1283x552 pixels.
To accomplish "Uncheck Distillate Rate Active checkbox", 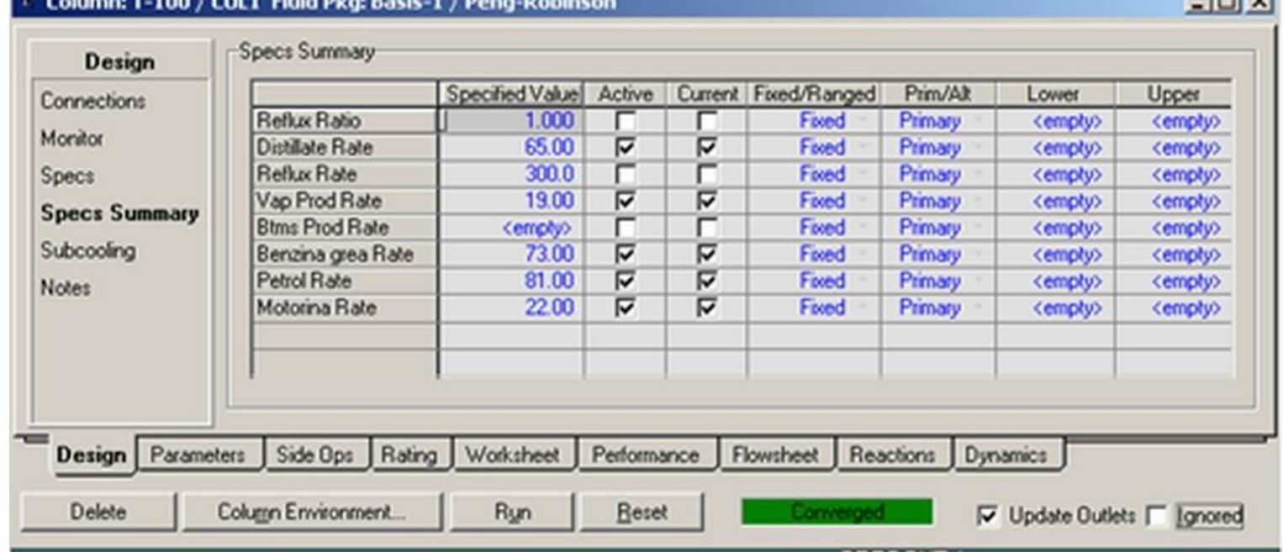I will [625, 149].
